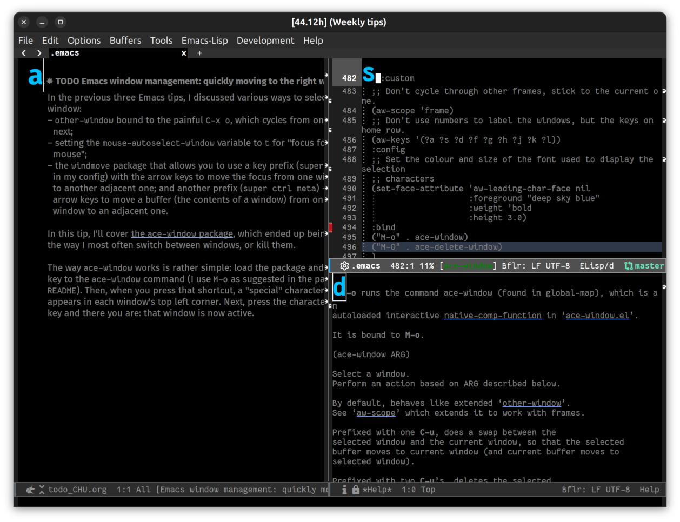Click the info icon in the Help mode line
Image resolution: width=680 pixels, height=522 pixels.
pyautogui.click(x=344, y=490)
